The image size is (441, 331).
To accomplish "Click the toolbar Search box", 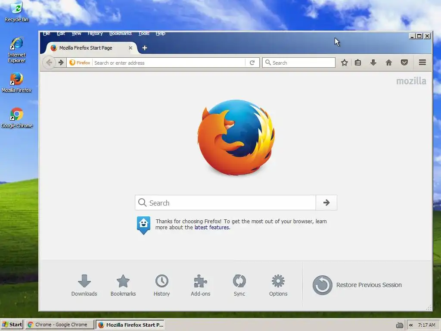I will [299, 62].
